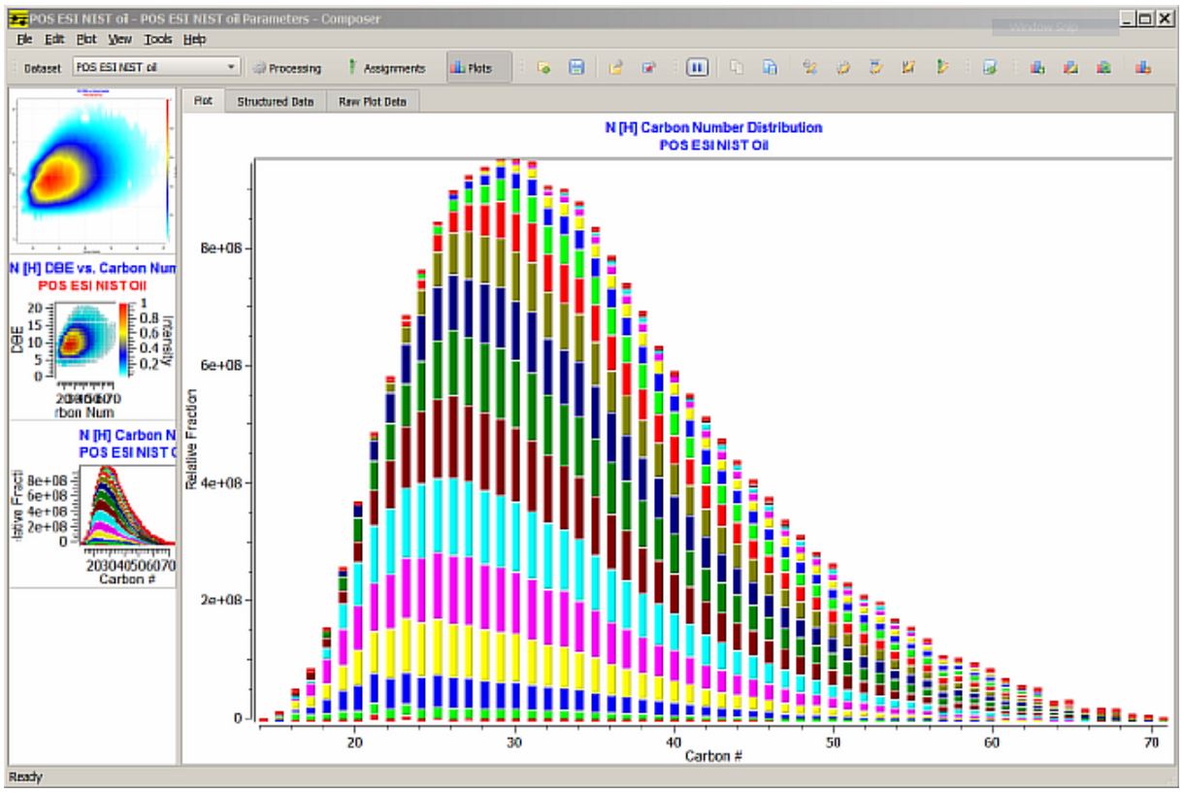Click the green flag toolbar icon

940,69
